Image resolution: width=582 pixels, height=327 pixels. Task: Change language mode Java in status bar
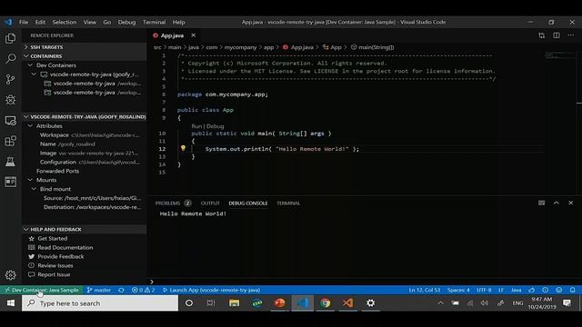click(516, 290)
